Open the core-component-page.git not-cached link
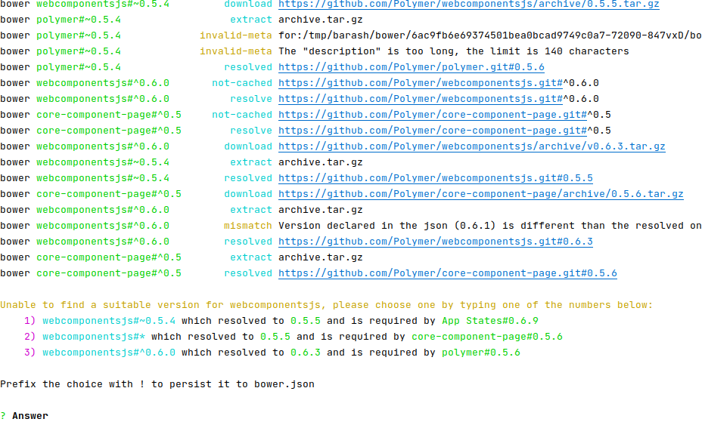Image resolution: width=702 pixels, height=422 pixels. click(433, 115)
